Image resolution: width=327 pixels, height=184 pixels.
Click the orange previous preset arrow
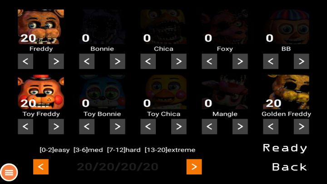[41, 167]
